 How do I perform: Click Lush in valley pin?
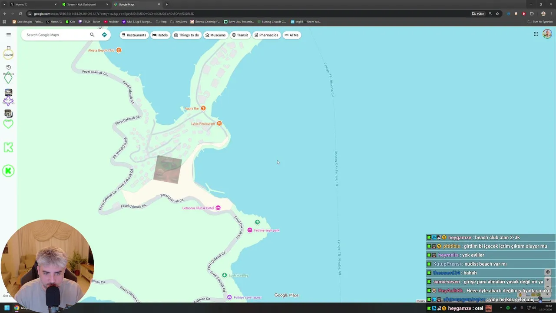224,275
